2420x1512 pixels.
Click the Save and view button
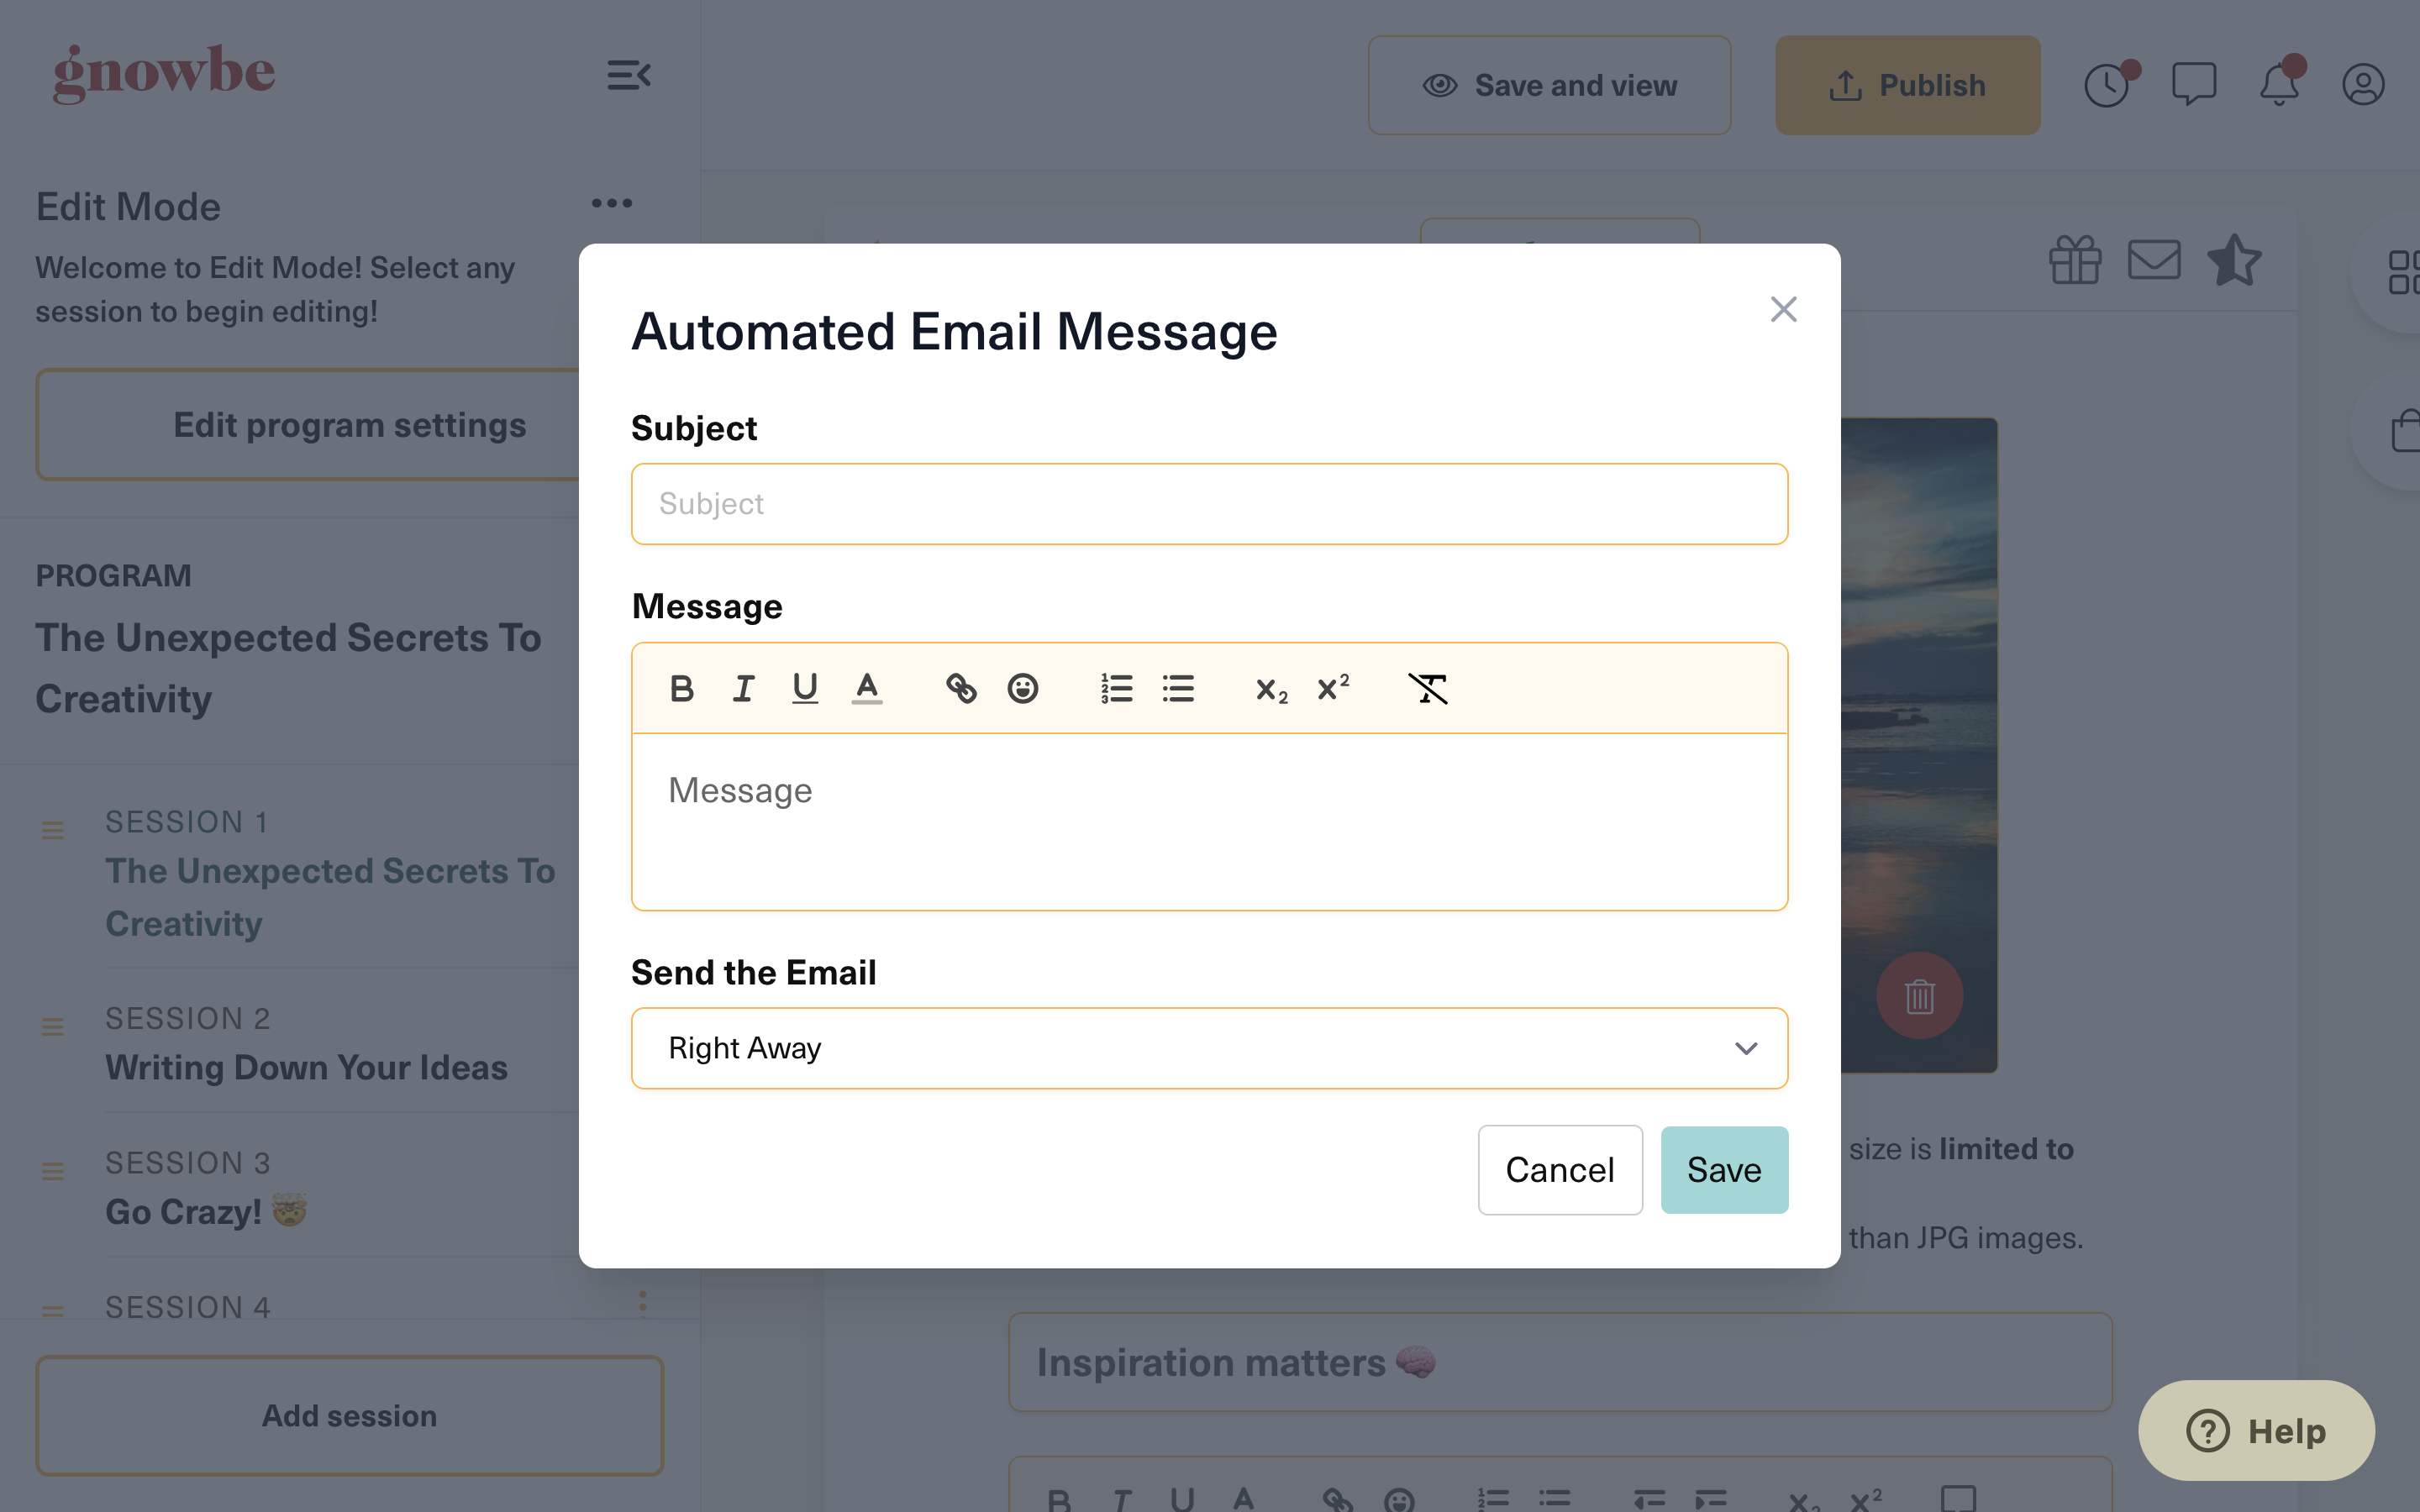coord(1549,85)
